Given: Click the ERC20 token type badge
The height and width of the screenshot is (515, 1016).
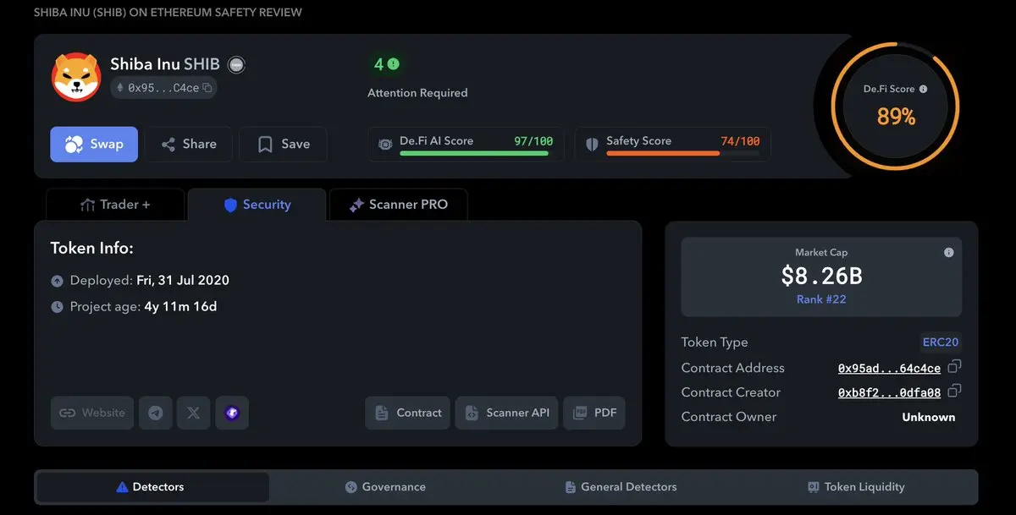Looking at the screenshot, I should click(x=941, y=342).
